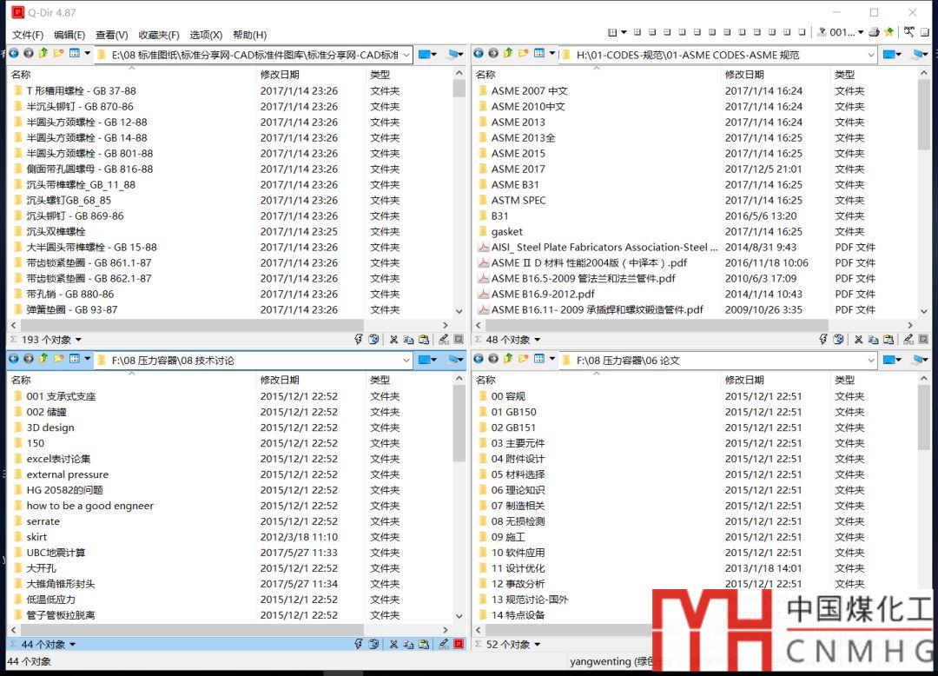Expand the address dropdown of the H:\01-CODES ASME pane
The width and height of the screenshot is (938, 676).
pyautogui.click(x=871, y=55)
